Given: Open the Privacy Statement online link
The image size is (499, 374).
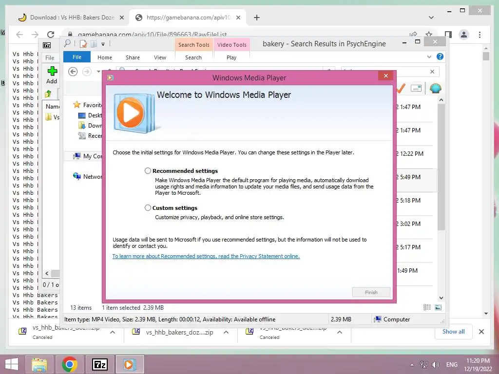Looking at the screenshot, I should click(206, 256).
